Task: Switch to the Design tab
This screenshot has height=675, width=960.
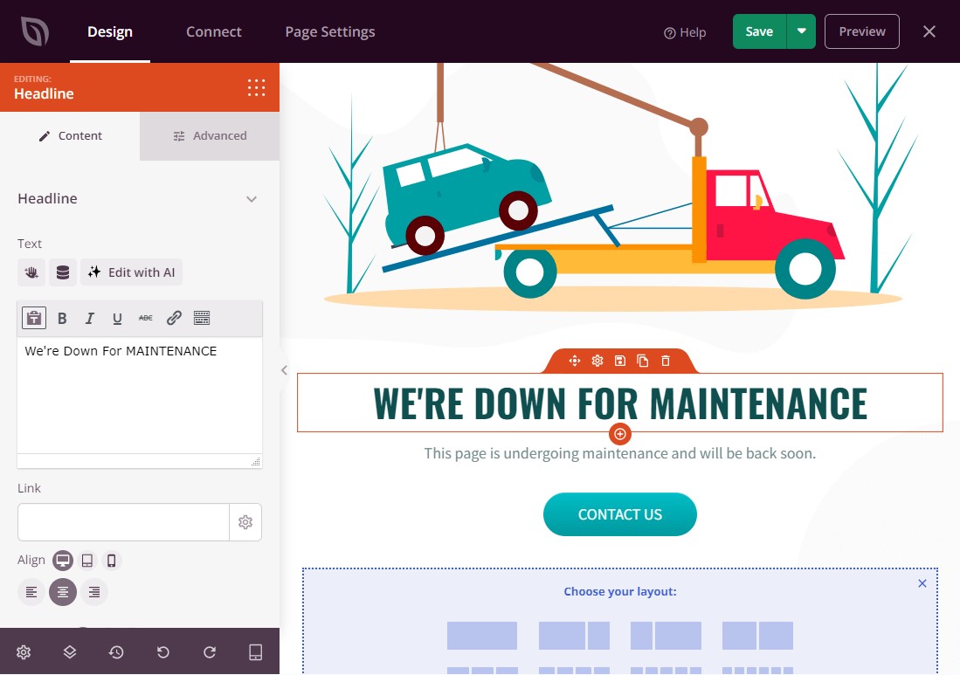Action: 110,31
